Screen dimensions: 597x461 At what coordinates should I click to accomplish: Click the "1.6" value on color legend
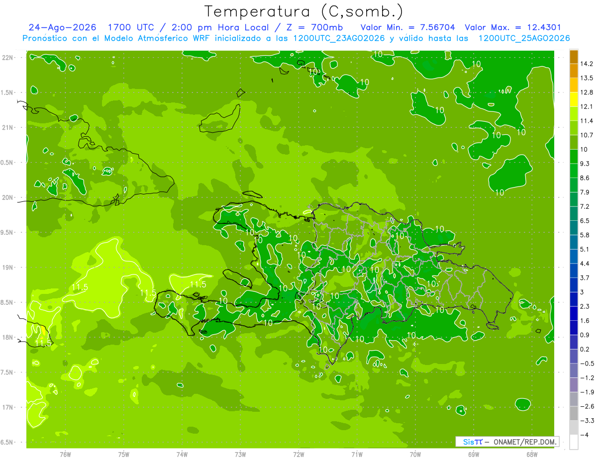point(585,321)
